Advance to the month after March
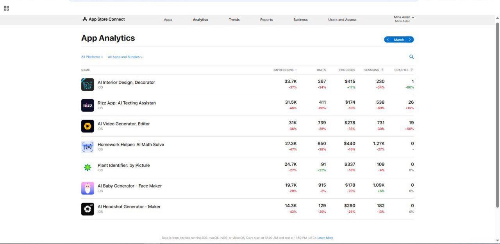The height and width of the screenshot is (244, 500). [x=410, y=40]
